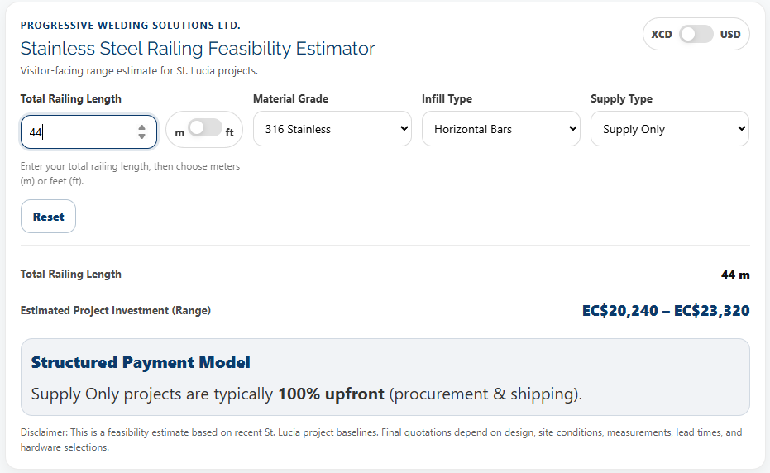Click the disclaimer text at the bottom
Viewport: 770px width, 473px height.
381,439
